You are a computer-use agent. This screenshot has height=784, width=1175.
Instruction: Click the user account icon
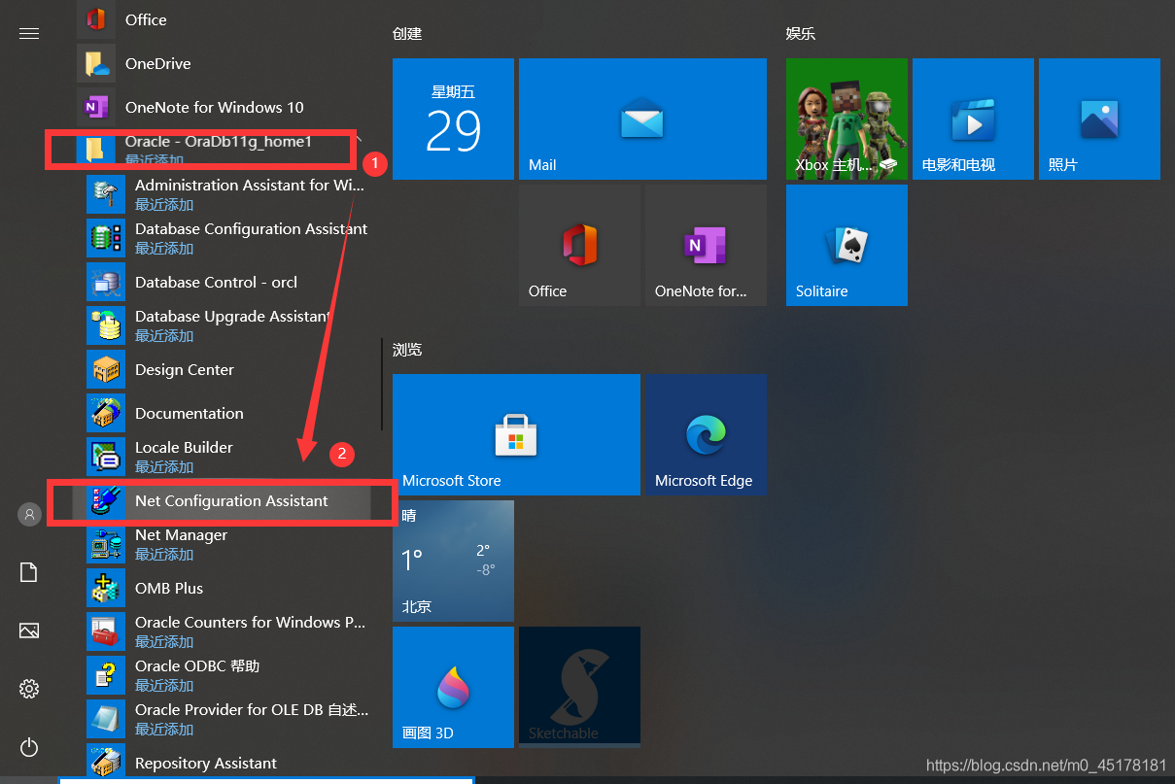[x=29, y=514]
